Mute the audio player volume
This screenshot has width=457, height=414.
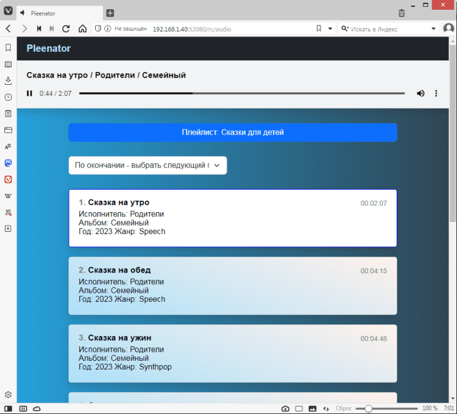[420, 93]
